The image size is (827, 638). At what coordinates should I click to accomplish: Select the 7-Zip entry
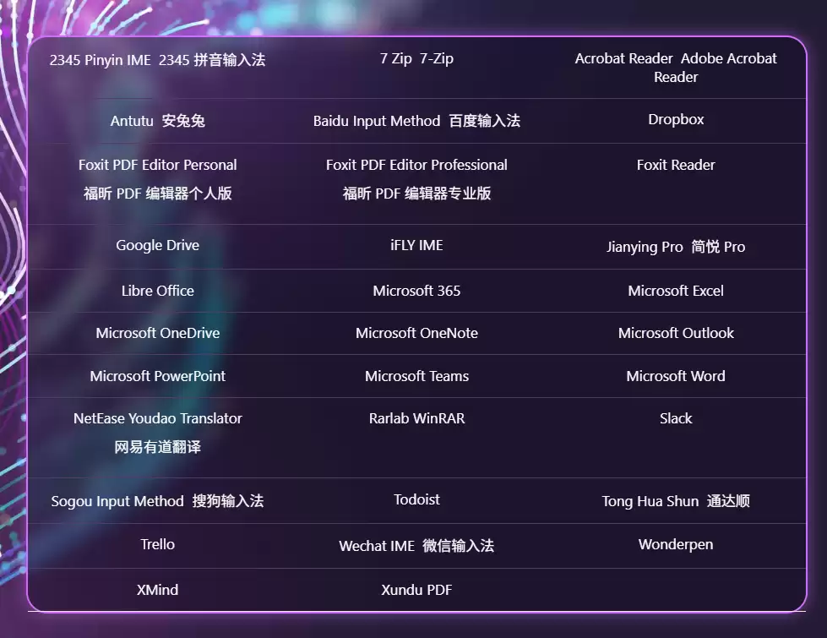[416, 59]
